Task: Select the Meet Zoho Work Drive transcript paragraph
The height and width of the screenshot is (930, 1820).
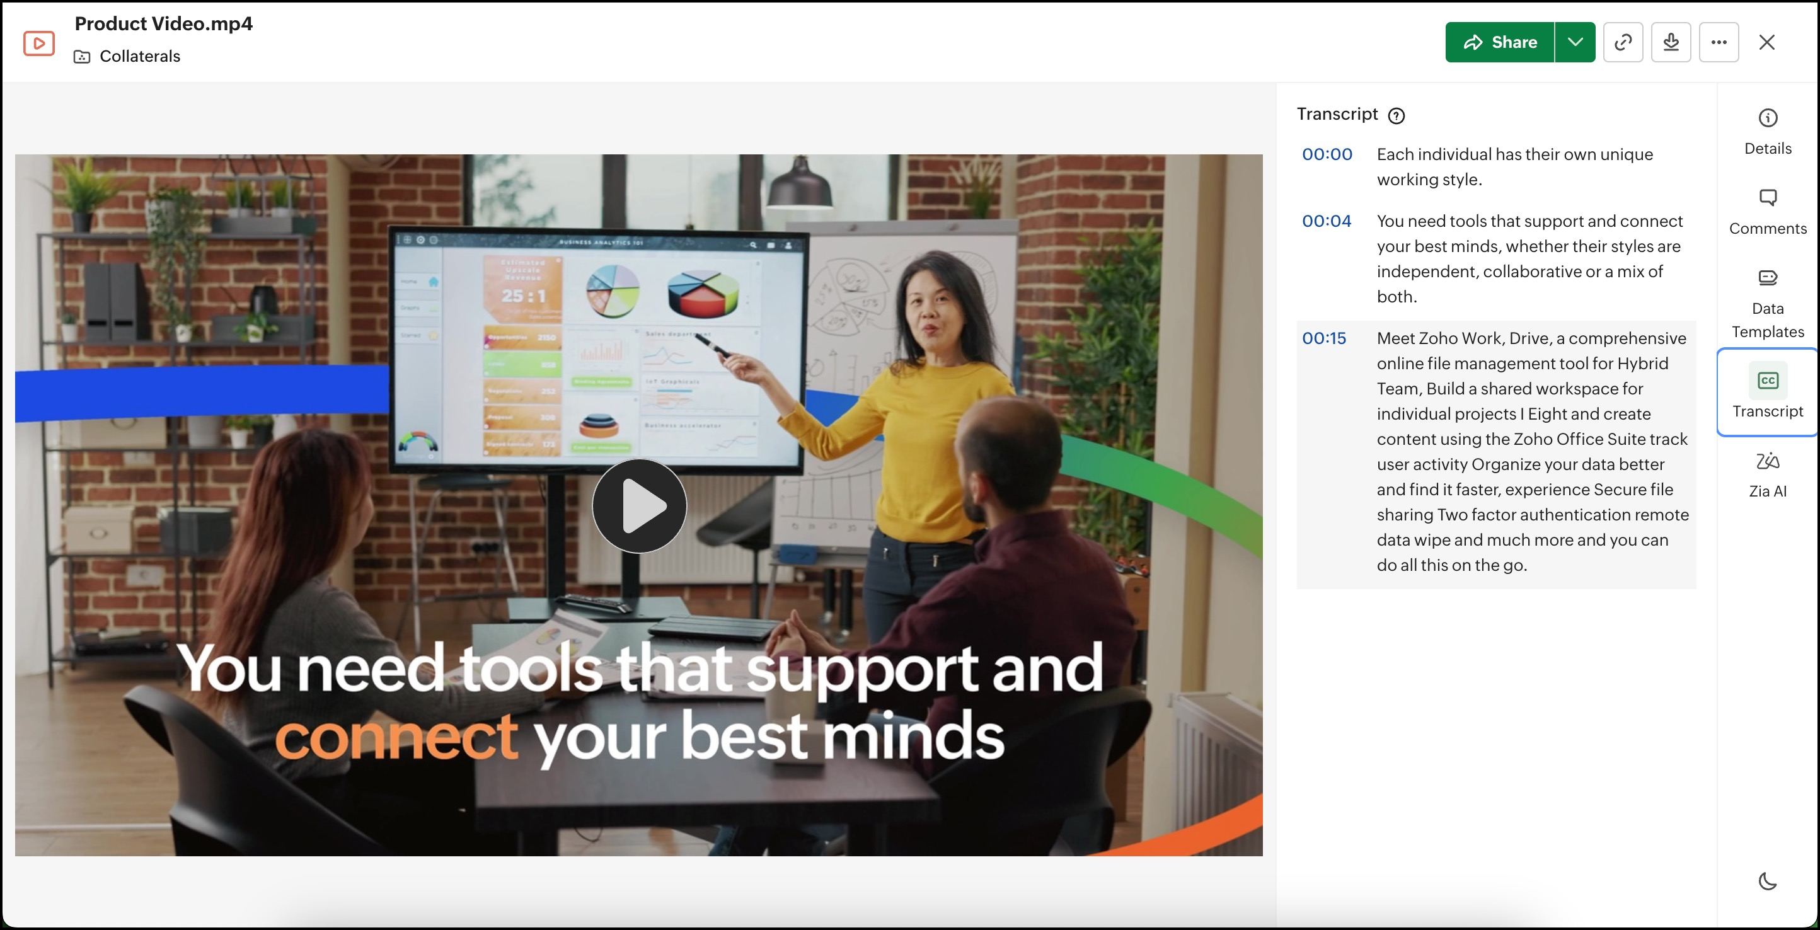Action: (x=1531, y=451)
